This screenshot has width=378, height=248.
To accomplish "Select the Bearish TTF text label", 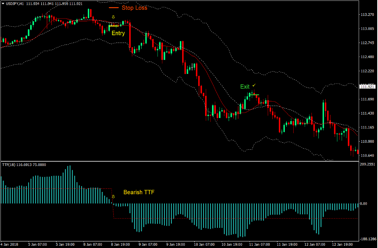I will [138, 192].
